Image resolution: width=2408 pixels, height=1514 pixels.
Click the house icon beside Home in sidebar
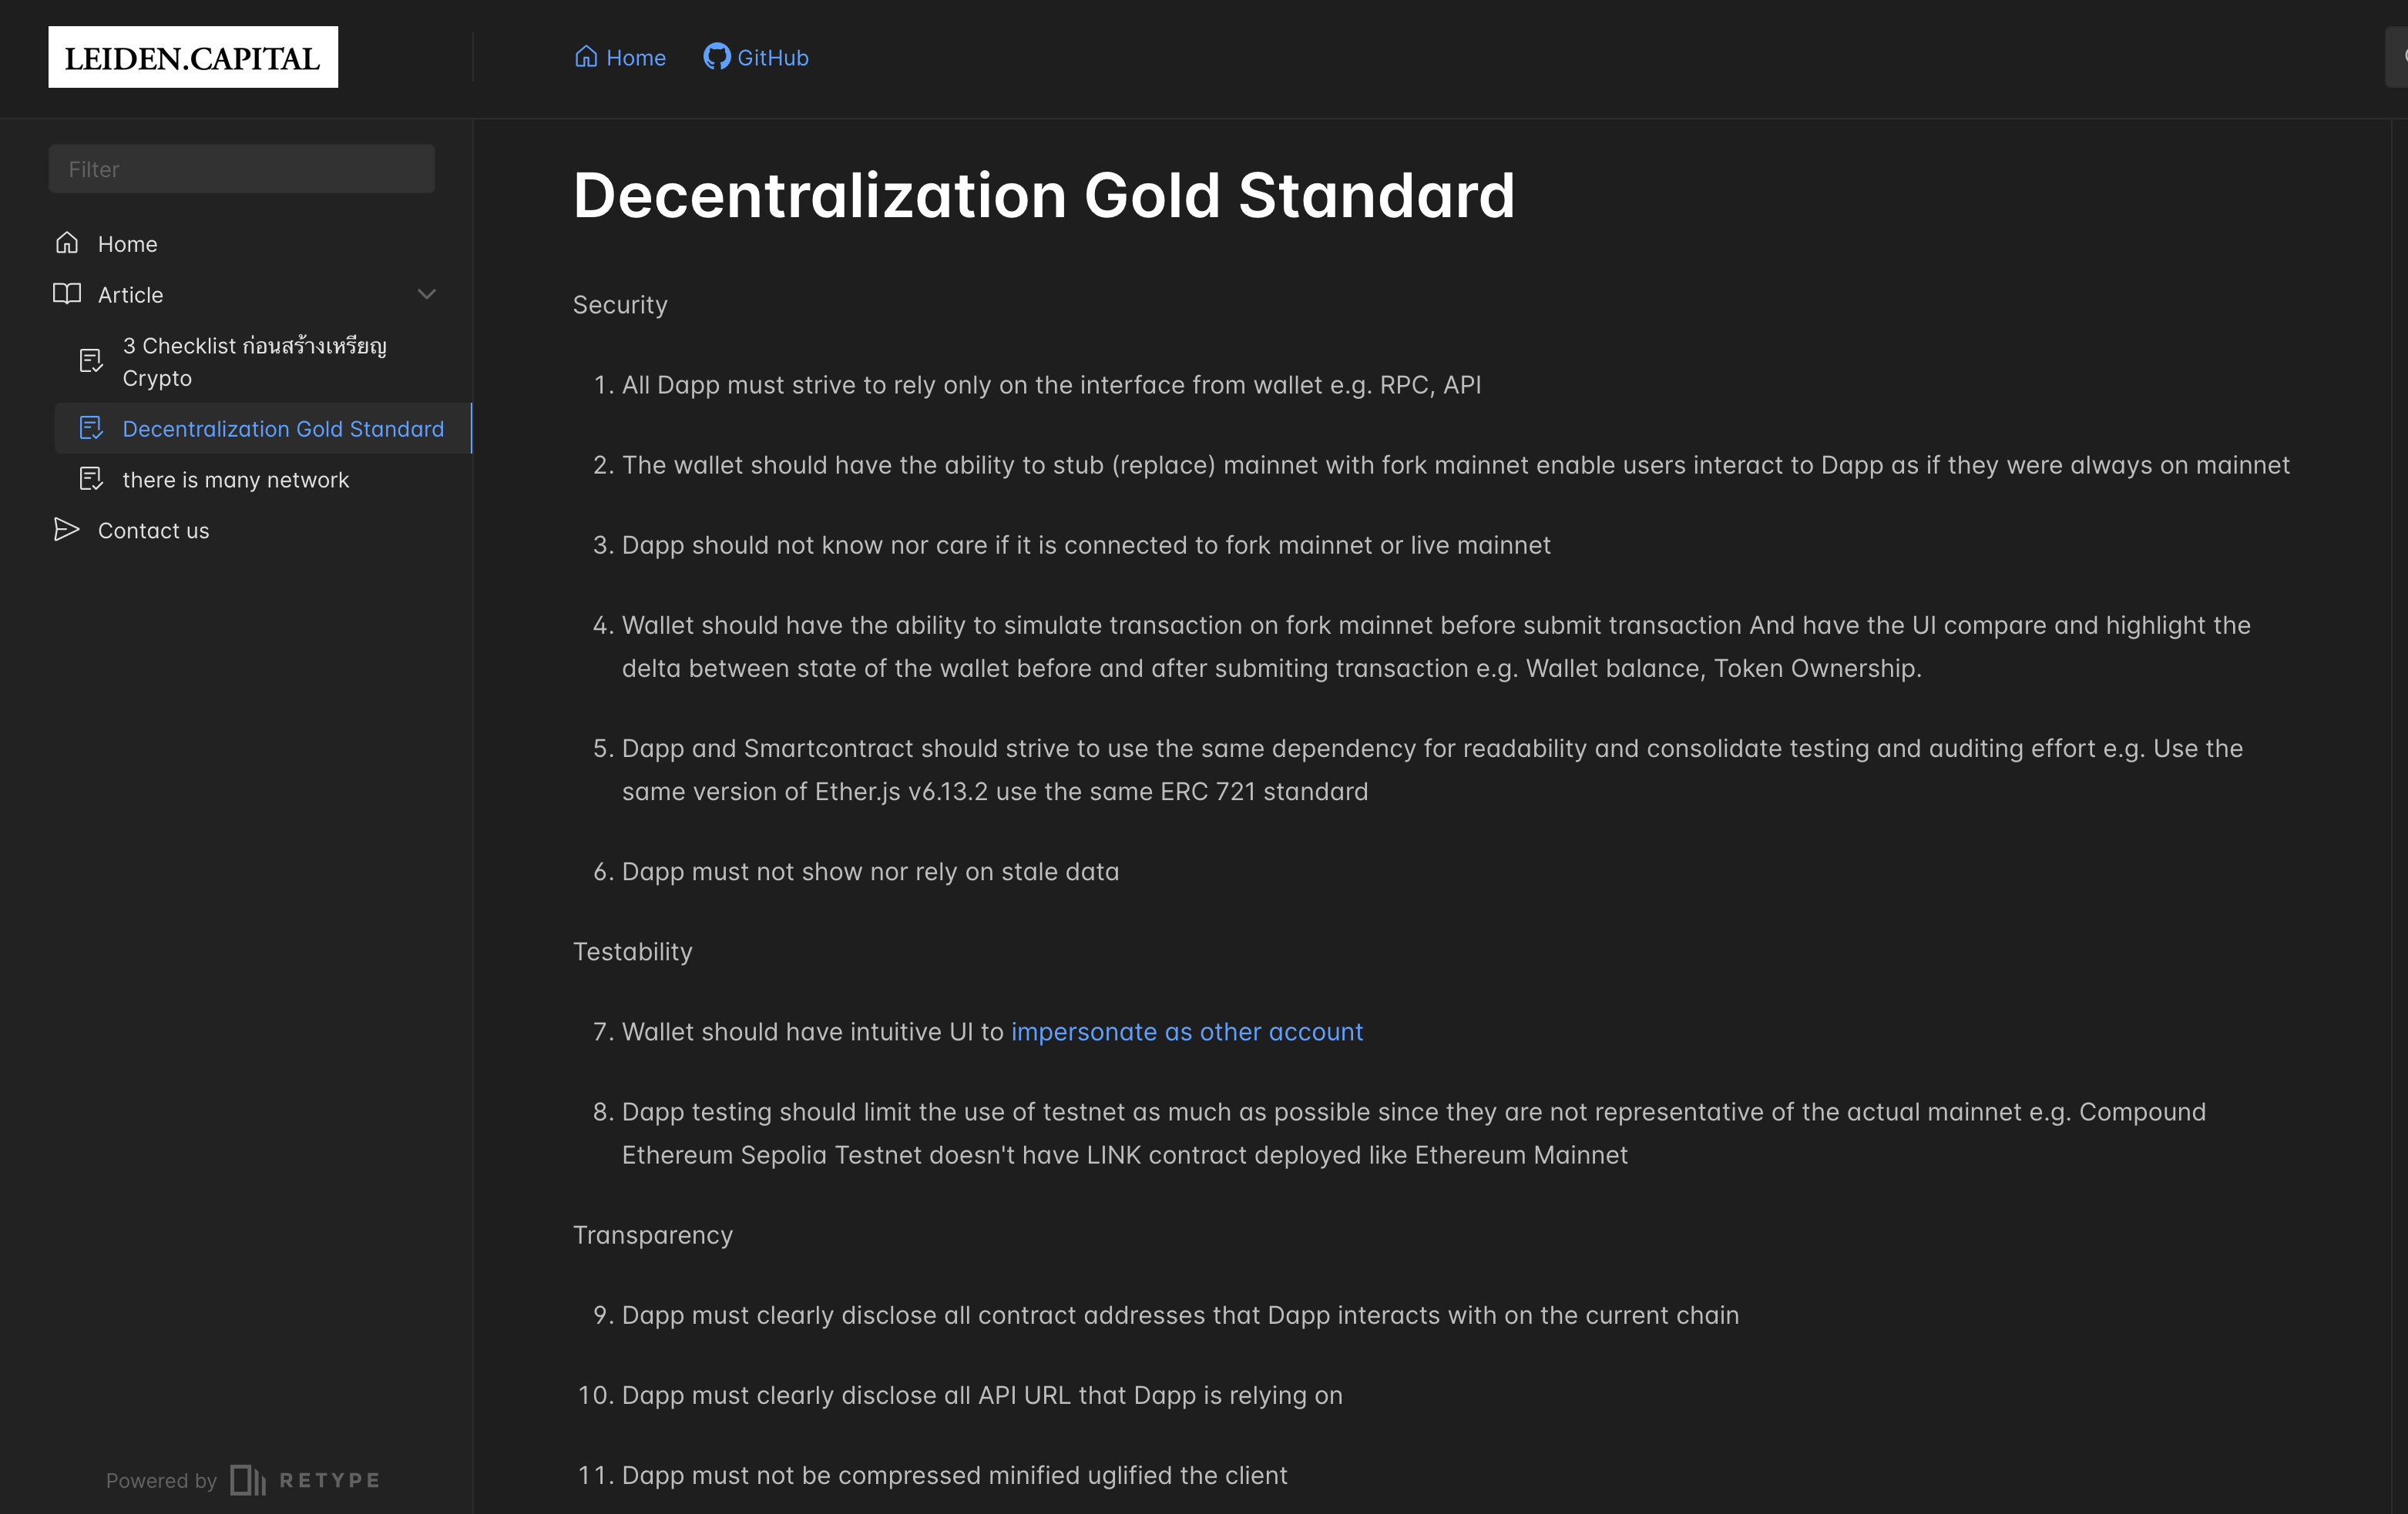tap(67, 243)
